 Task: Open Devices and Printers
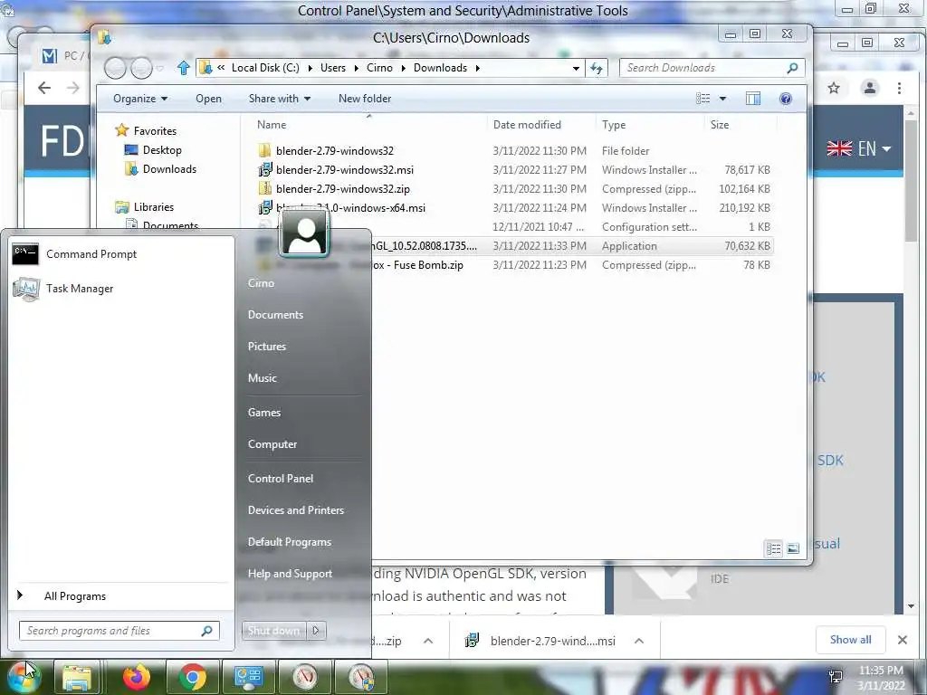[296, 510]
